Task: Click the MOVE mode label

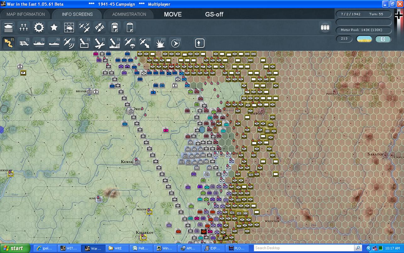Action: pyautogui.click(x=173, y=14)
